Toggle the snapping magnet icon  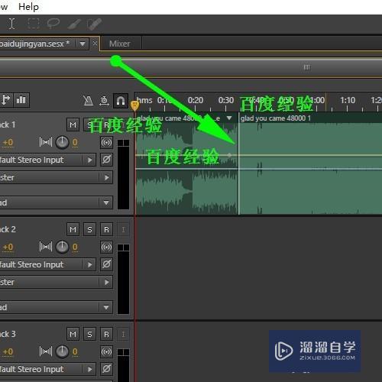[x=121, y=100]
